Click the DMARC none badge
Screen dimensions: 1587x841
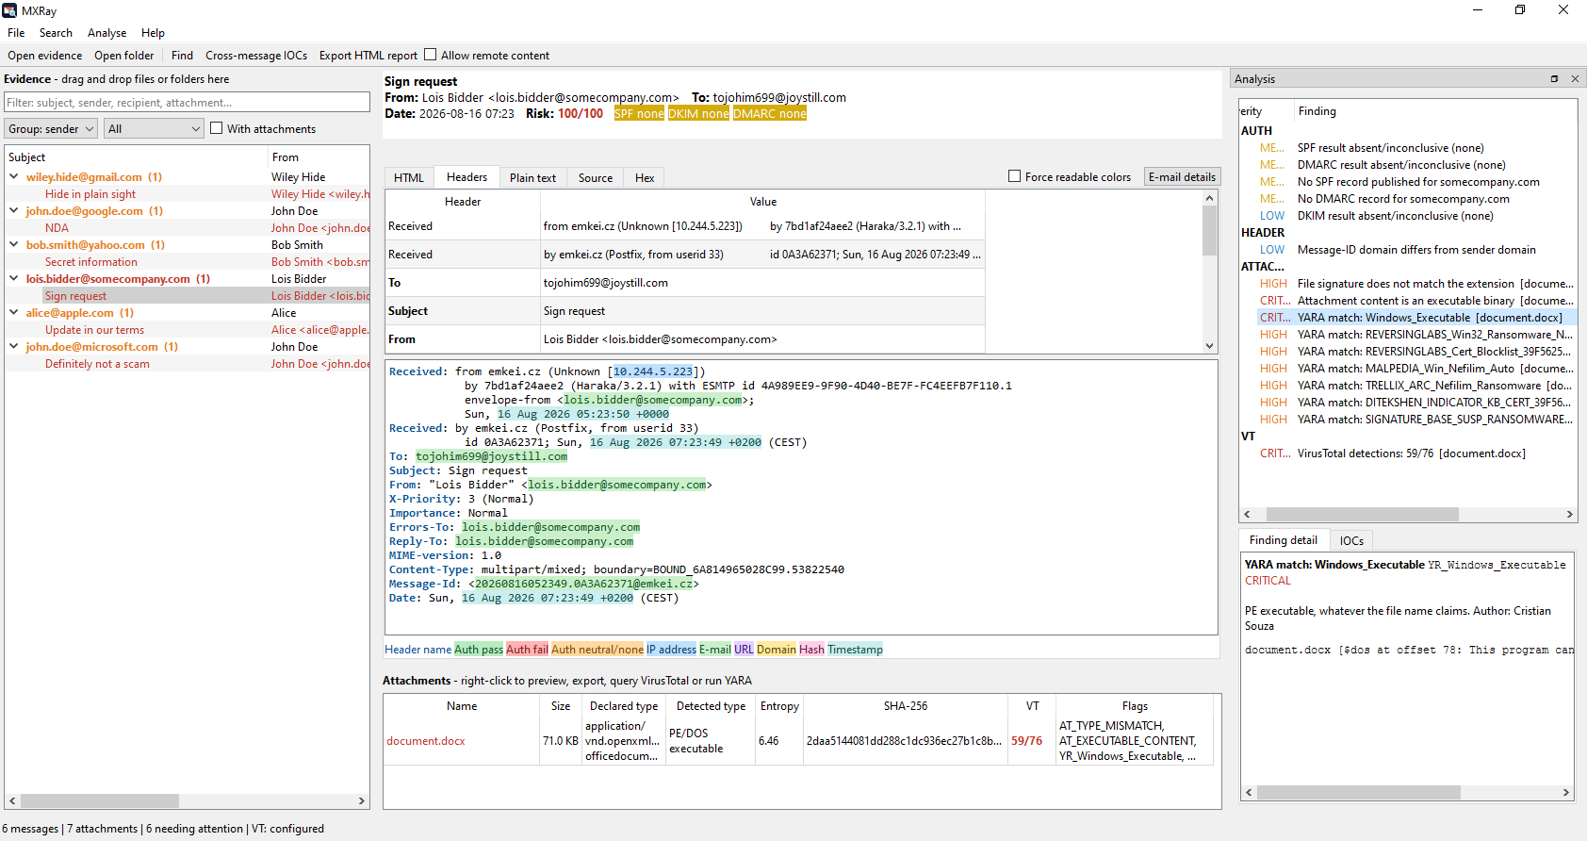pyautogui.click(x=770, y=113)
